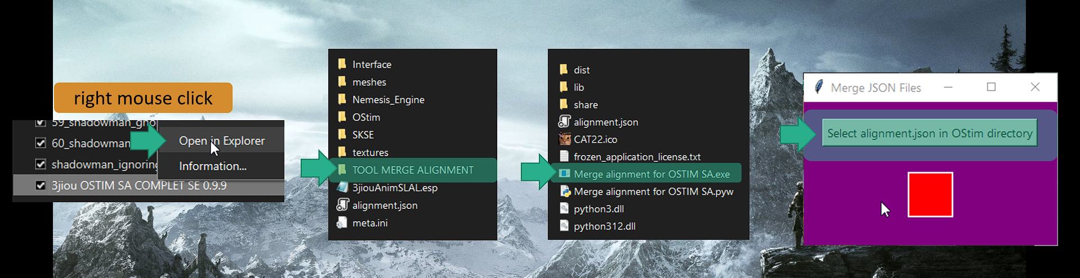Click the feather icon in Merge JSON Files title
Viewport: 1080px width, 278px height.
(x=819, y=87)
